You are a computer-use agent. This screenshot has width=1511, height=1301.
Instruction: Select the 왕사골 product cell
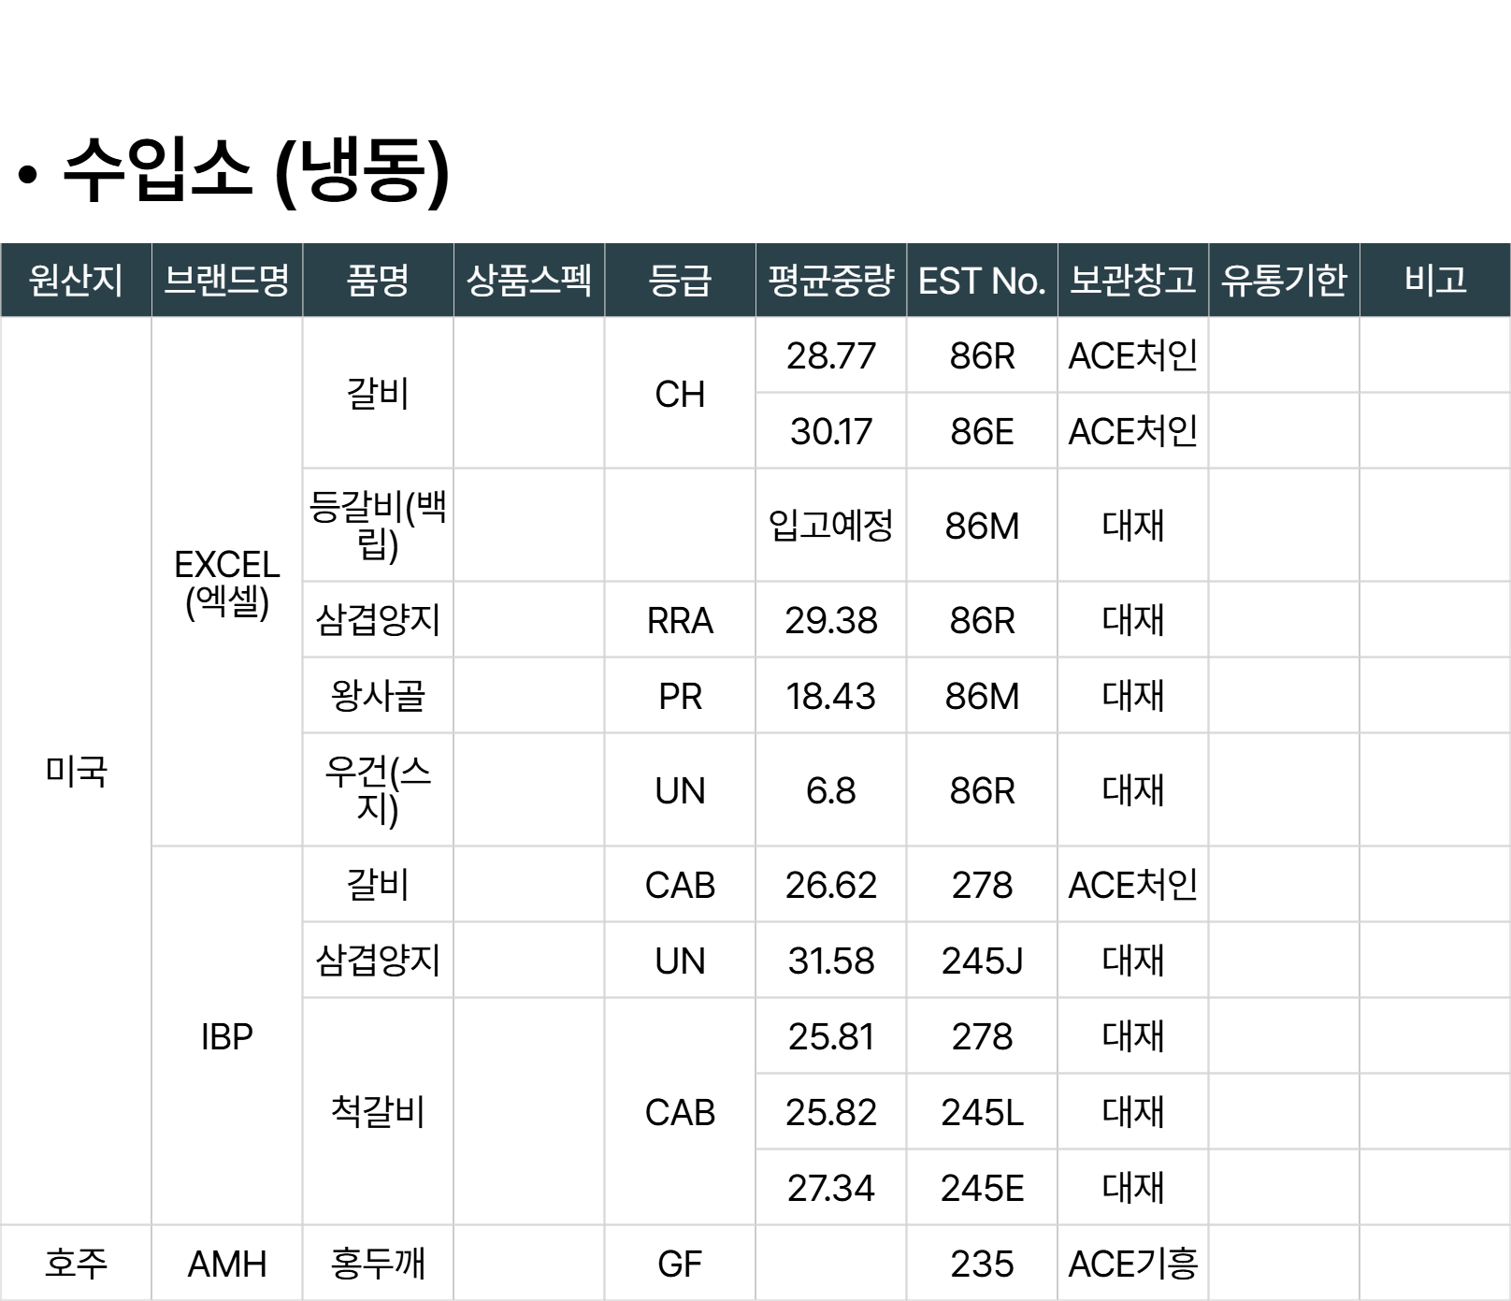[x=378, y=696]
